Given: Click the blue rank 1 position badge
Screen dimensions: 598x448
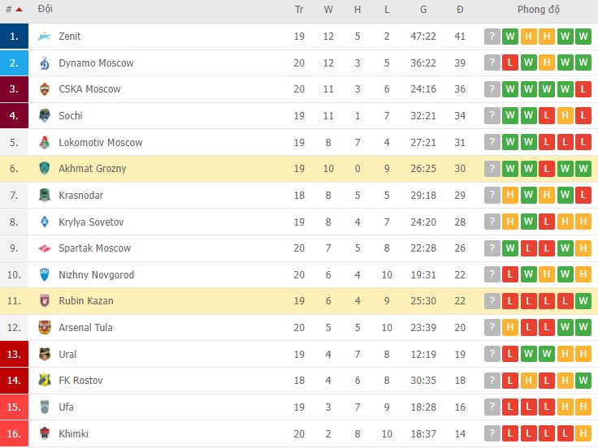Looking at the screenshot, I should pos(14,37).
